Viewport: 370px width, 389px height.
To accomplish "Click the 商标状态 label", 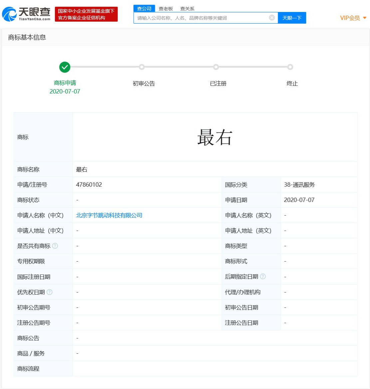I will 28,200.
